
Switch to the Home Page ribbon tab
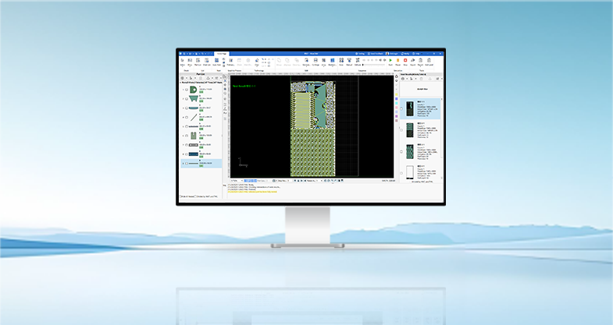coord(221,53)
